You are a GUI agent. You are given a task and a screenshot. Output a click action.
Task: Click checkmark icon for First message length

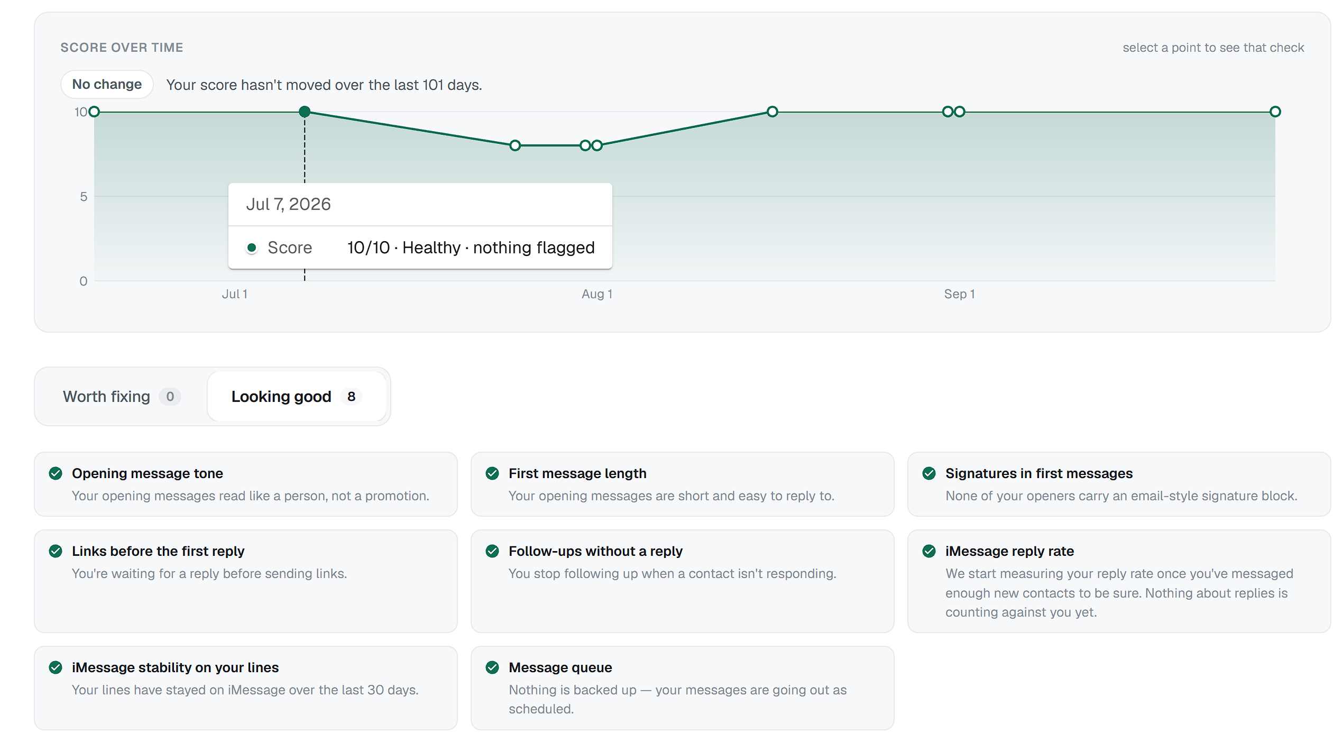[492, 473]
